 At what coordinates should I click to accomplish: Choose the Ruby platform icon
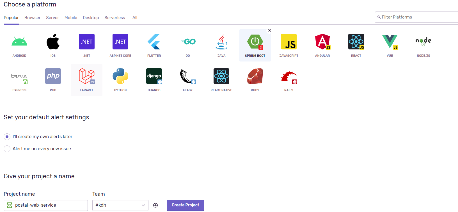click(x=255, y=76)
